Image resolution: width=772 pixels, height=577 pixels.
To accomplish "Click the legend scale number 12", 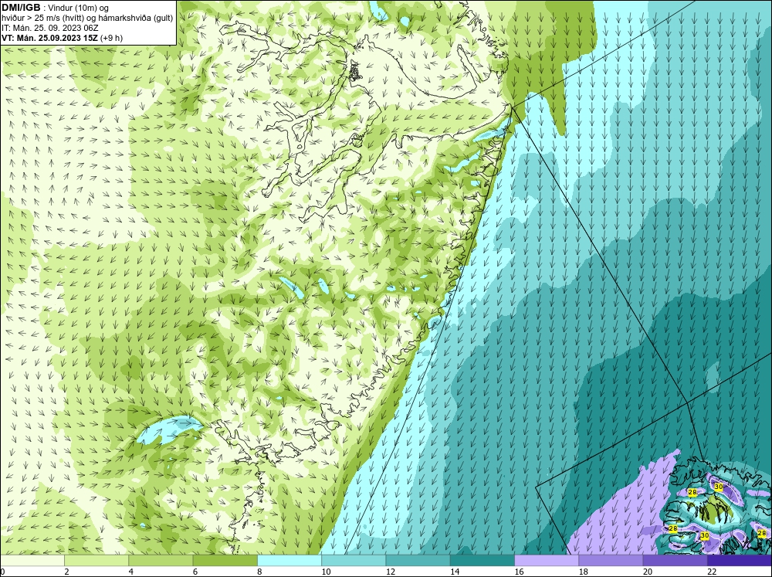I will (391, 572).
